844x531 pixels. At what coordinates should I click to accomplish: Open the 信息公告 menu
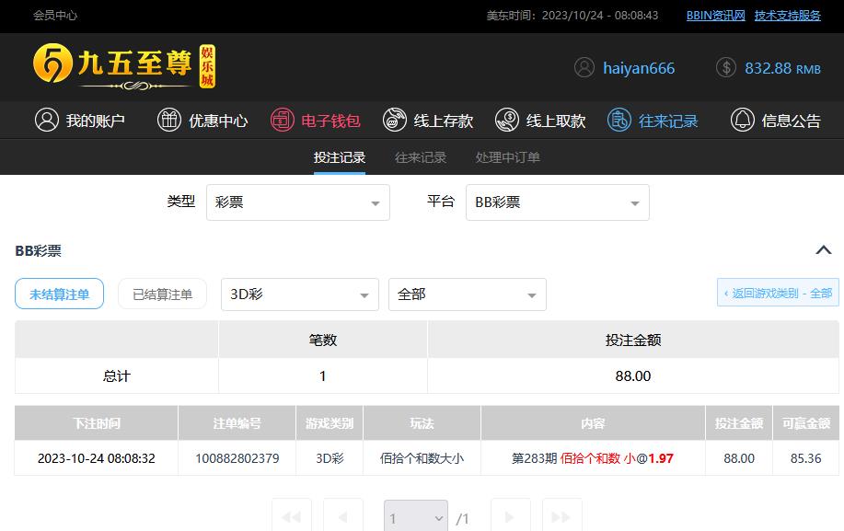click(776, 121)
